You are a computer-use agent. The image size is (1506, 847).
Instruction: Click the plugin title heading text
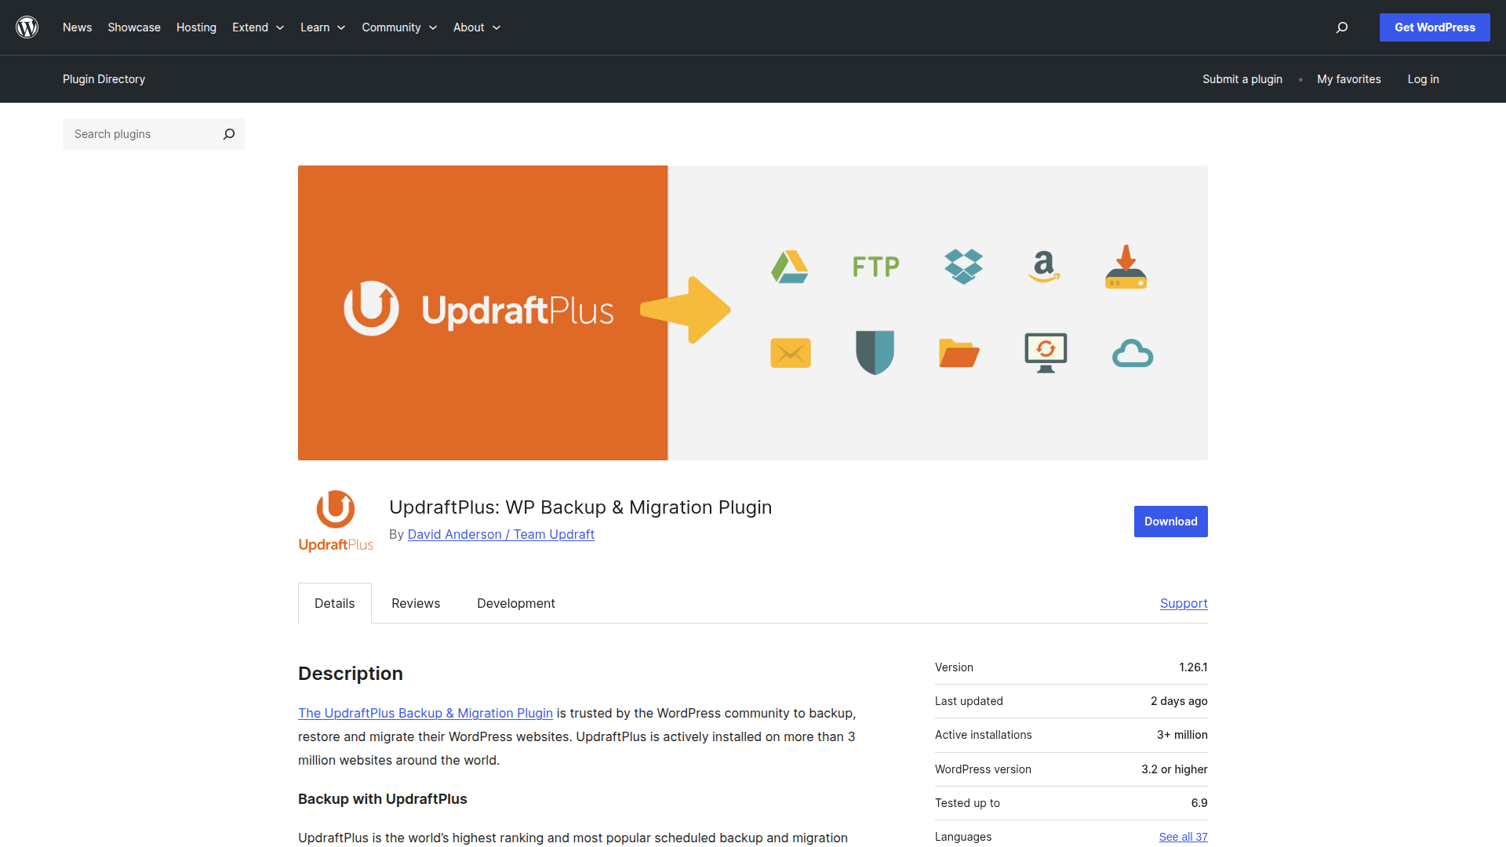tap(580, 507)
